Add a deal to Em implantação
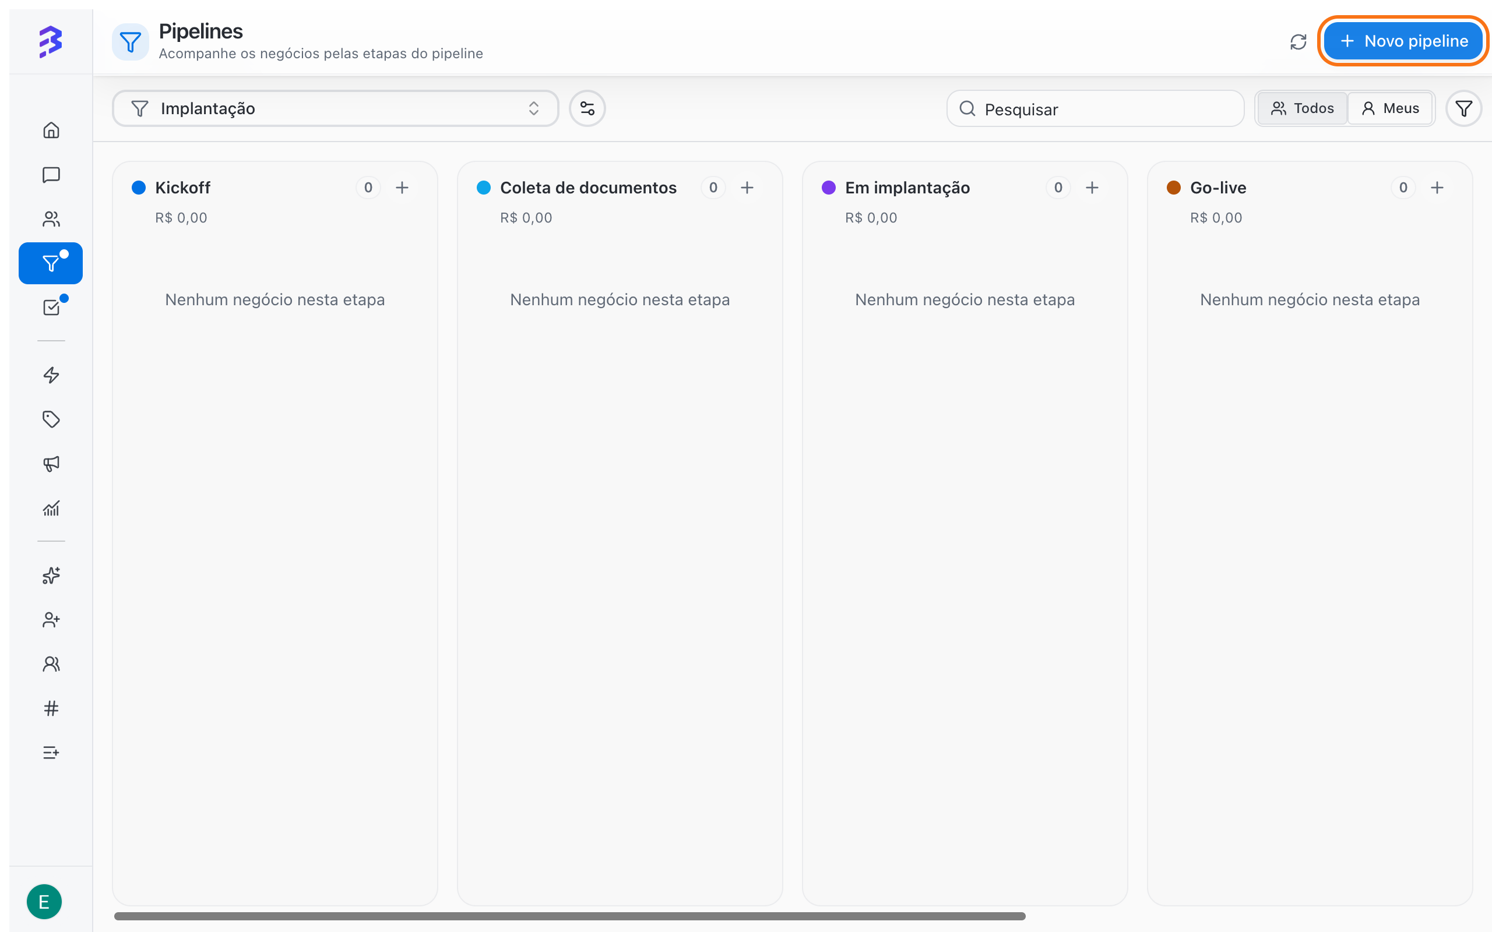Viewport: 1492px width, 932px height. 1092,188
